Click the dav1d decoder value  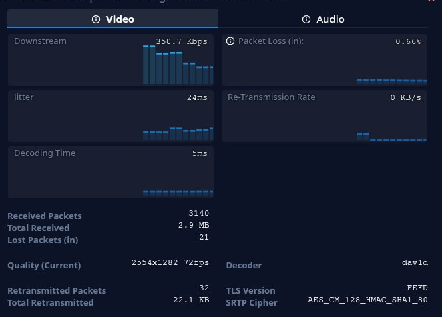(x=415, y=262)
